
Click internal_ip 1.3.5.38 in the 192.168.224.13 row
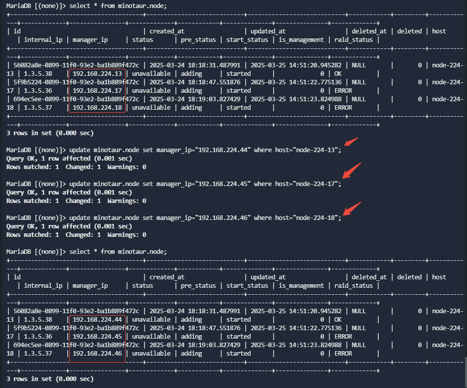tap(38, 74)
